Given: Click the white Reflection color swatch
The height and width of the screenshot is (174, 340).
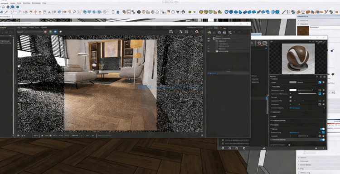Looking at the screenshot, I should tap(293, 90).
